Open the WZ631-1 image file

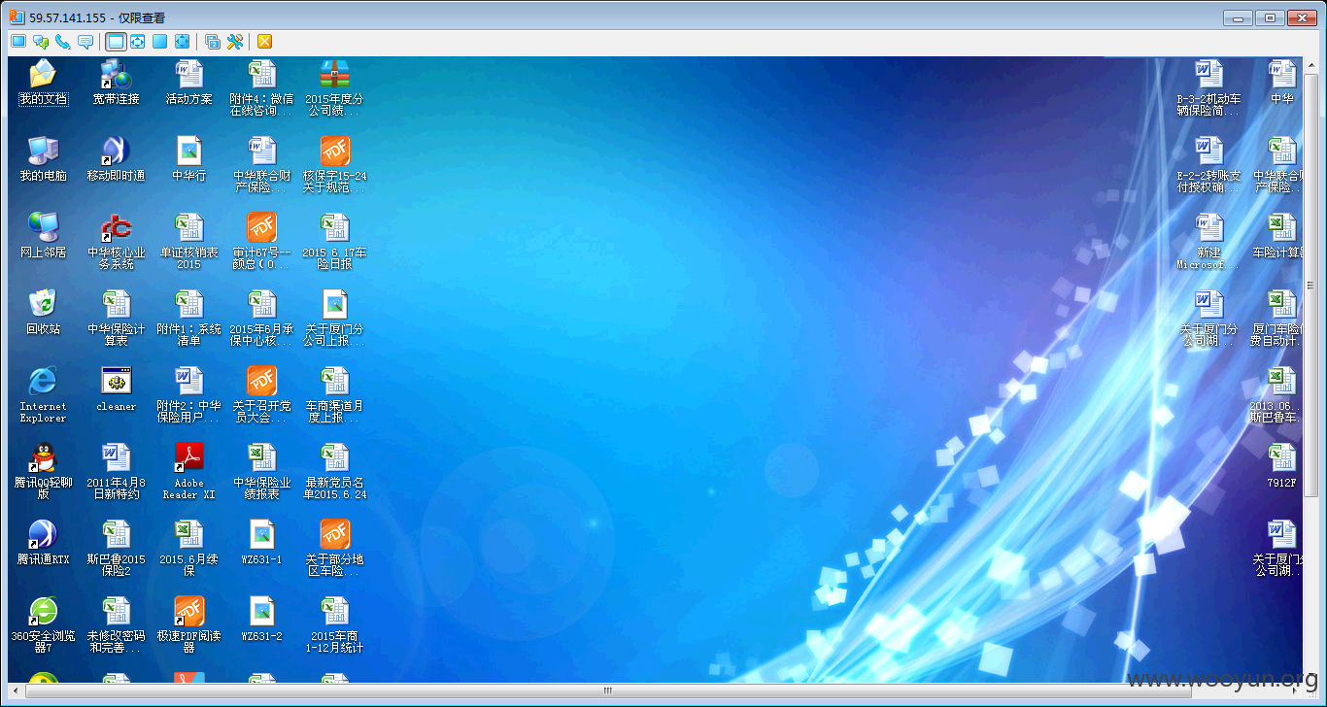[261, 543]
